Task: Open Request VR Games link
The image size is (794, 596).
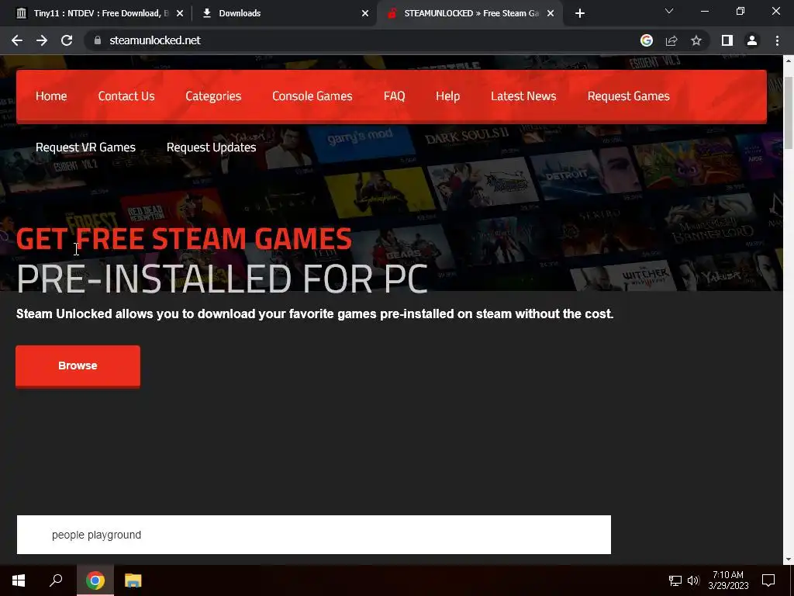Action: point(85,147)
